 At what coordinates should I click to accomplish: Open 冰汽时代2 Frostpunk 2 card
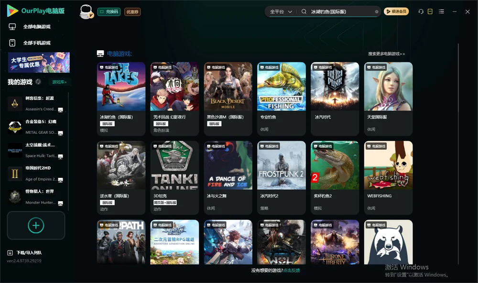pyautogui.click(x=282, y=178)
